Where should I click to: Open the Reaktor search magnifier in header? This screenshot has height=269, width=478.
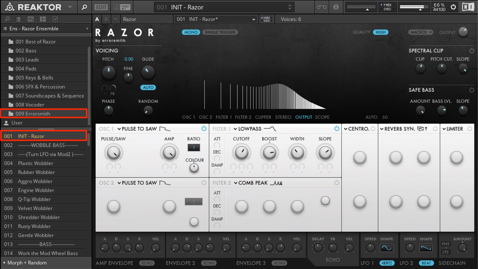pos(84,7)
